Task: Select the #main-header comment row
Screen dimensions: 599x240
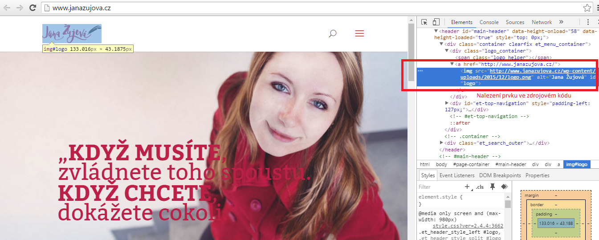Action: [470, 156]
